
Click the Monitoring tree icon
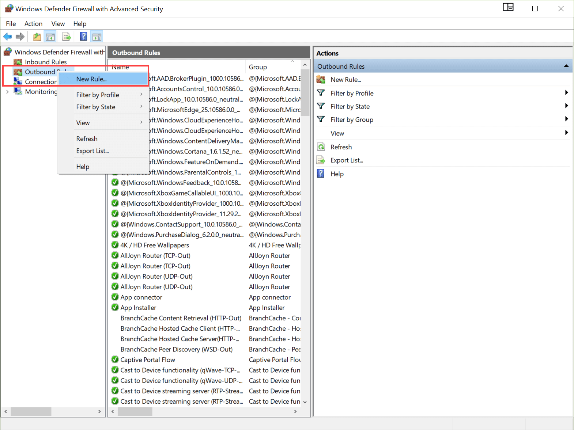[x=18, y=91]
